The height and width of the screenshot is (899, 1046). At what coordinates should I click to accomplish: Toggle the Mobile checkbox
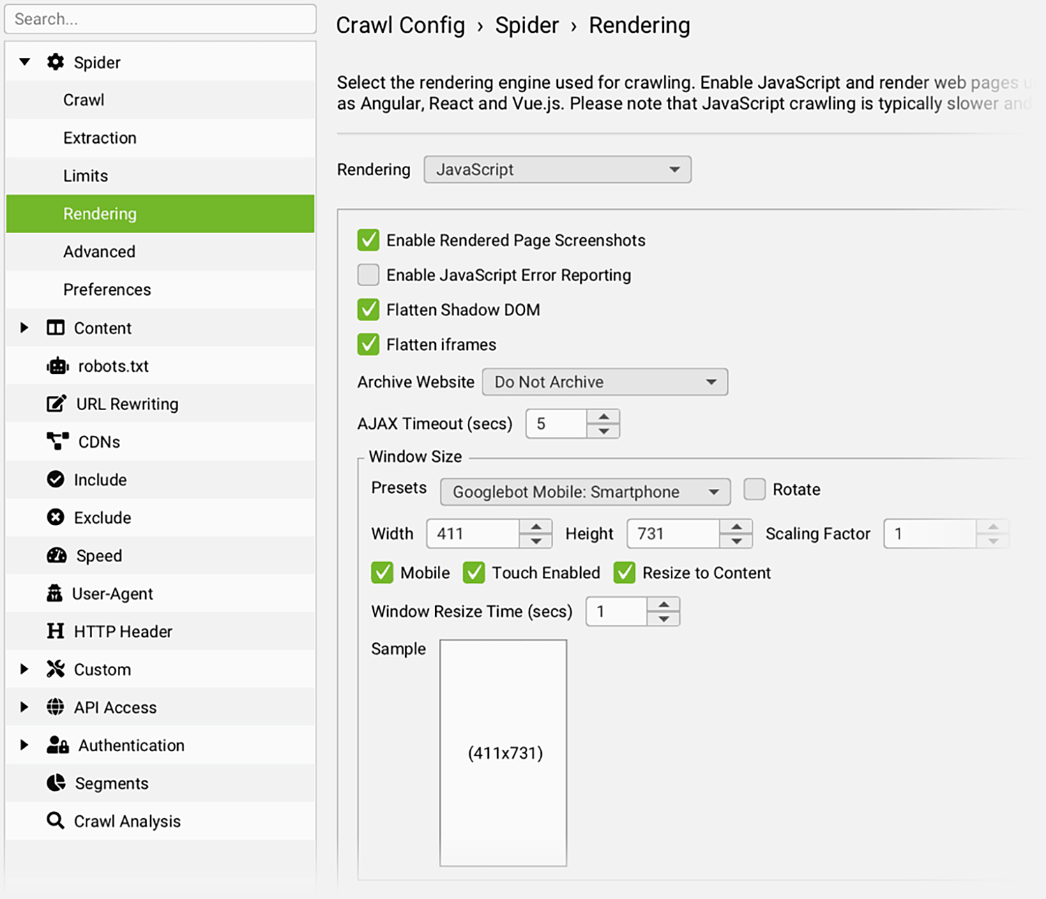(382, 573)
